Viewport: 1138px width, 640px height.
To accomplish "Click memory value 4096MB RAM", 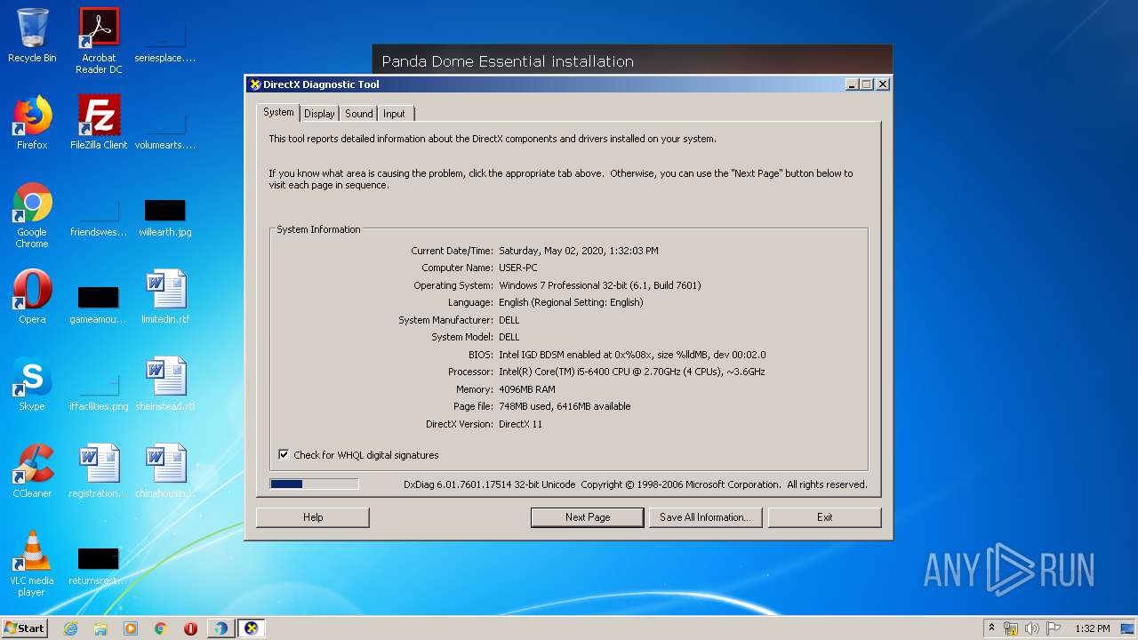I will pos(527,389).
